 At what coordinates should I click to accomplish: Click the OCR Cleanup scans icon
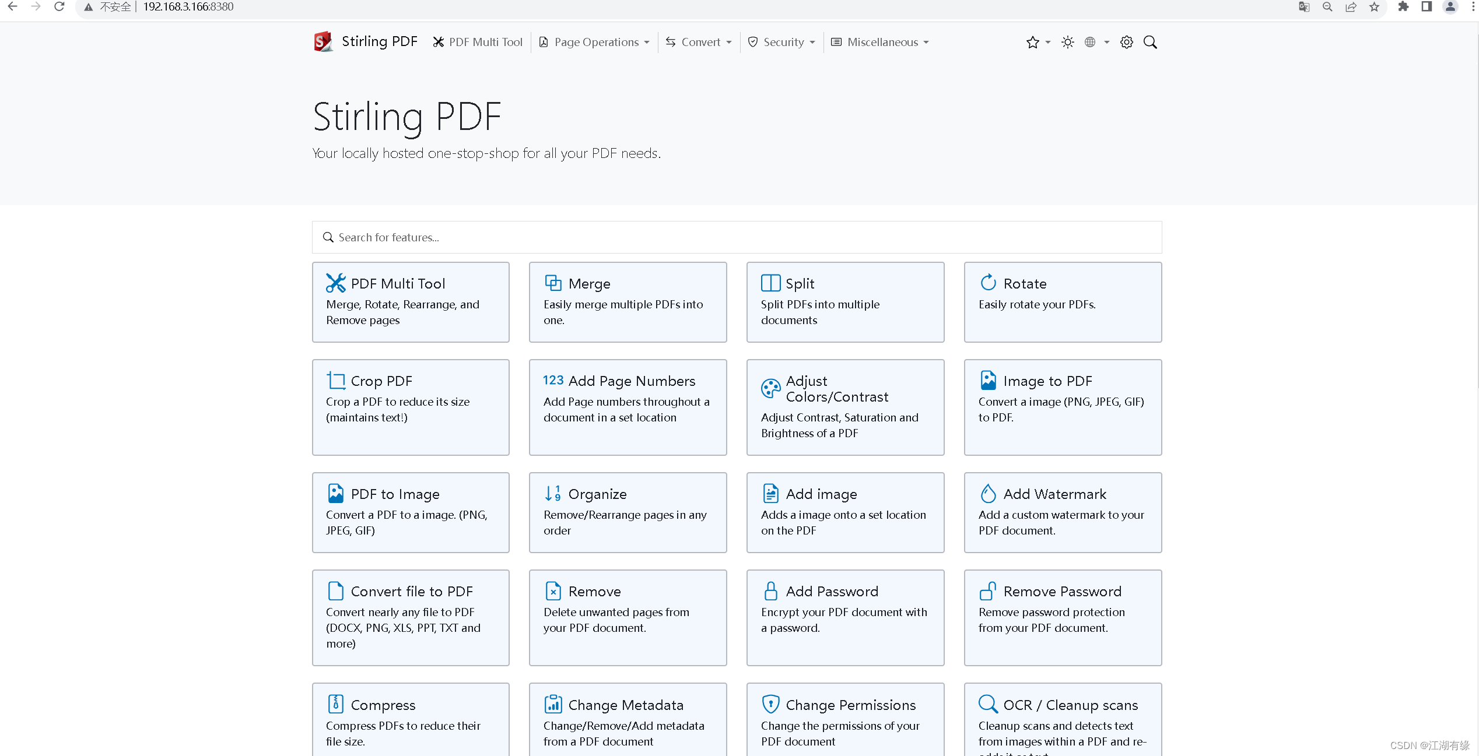(988, 704)
